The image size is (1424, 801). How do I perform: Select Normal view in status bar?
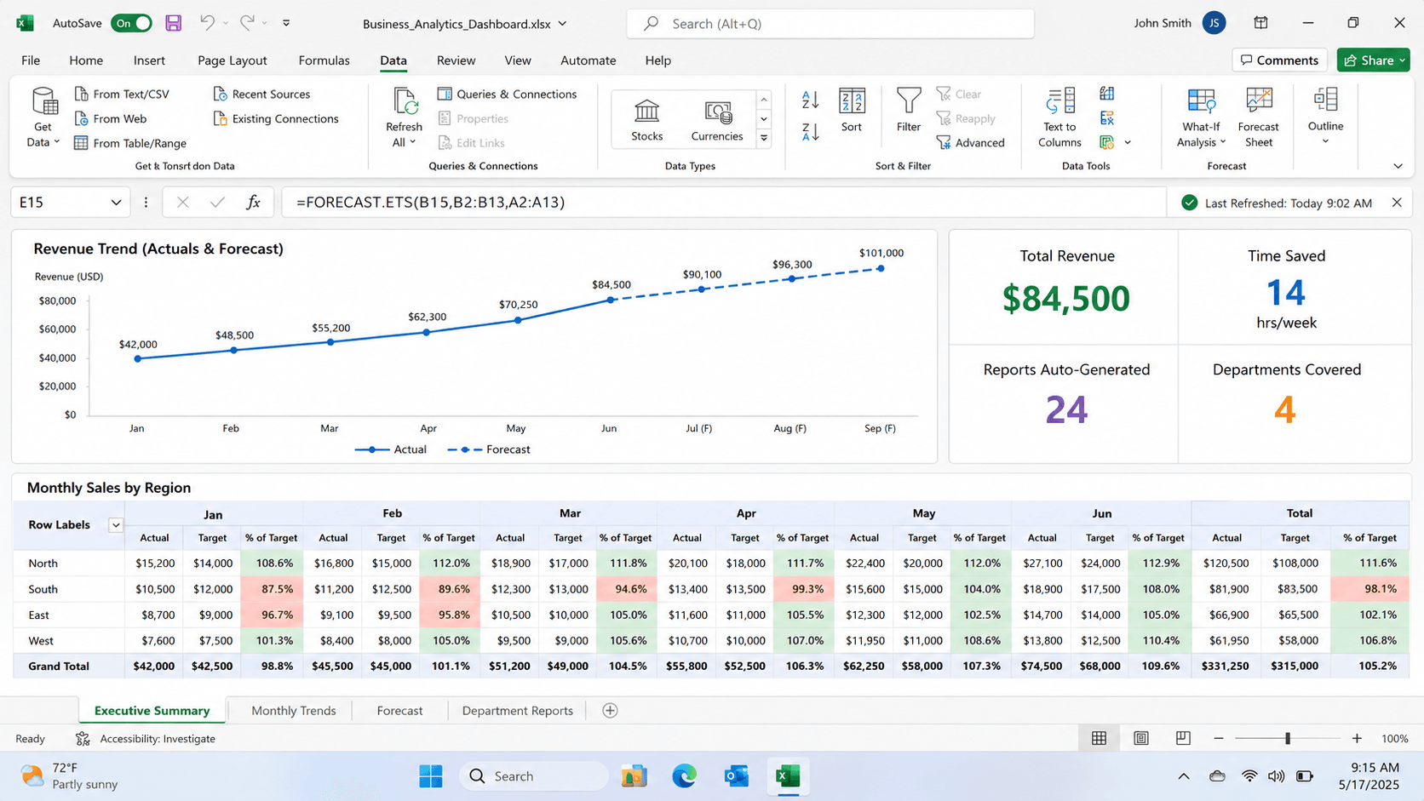point(1100,739)
